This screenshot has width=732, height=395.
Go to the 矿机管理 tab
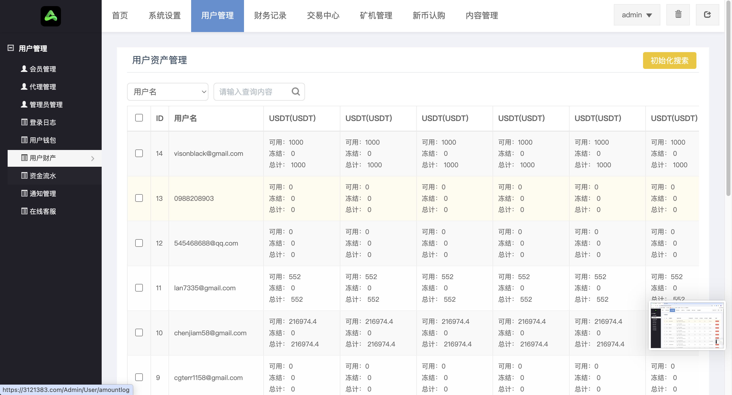(x=376, y=16)
